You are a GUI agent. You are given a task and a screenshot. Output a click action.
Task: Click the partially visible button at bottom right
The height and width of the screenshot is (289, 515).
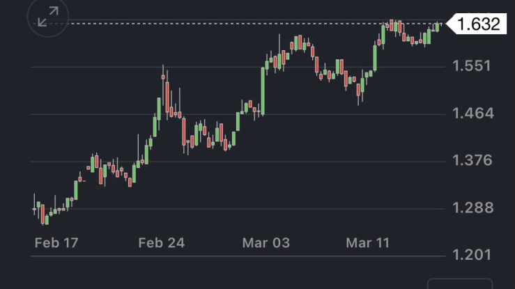click(x=460, y=283)
